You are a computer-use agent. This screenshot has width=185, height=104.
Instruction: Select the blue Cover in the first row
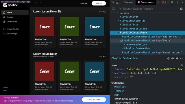click(x=95, y=27)
